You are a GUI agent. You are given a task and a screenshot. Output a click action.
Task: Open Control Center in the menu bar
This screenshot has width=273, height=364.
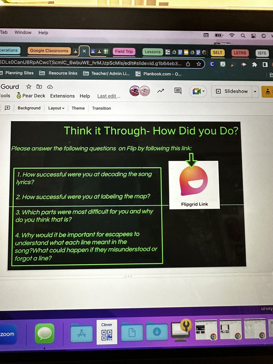[253, 35]
